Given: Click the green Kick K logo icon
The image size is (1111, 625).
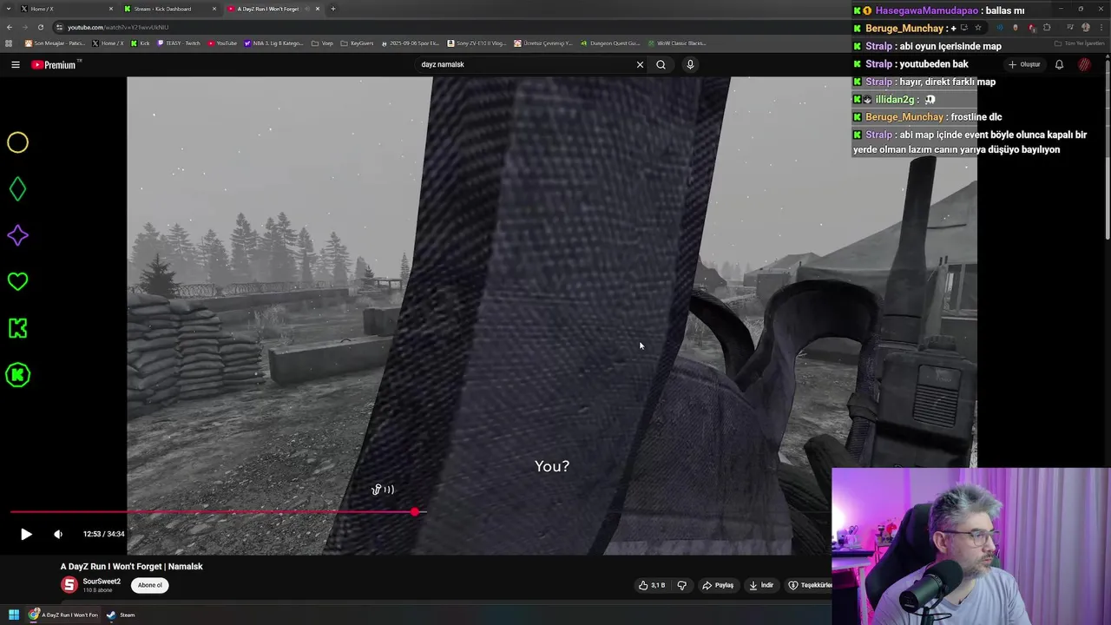Looking at the screenshot, I should 18,328.
